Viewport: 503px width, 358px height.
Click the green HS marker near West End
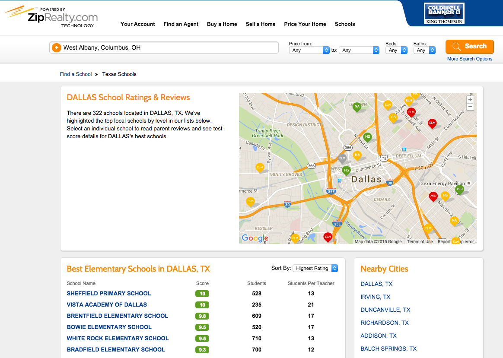tap(346, 171)
